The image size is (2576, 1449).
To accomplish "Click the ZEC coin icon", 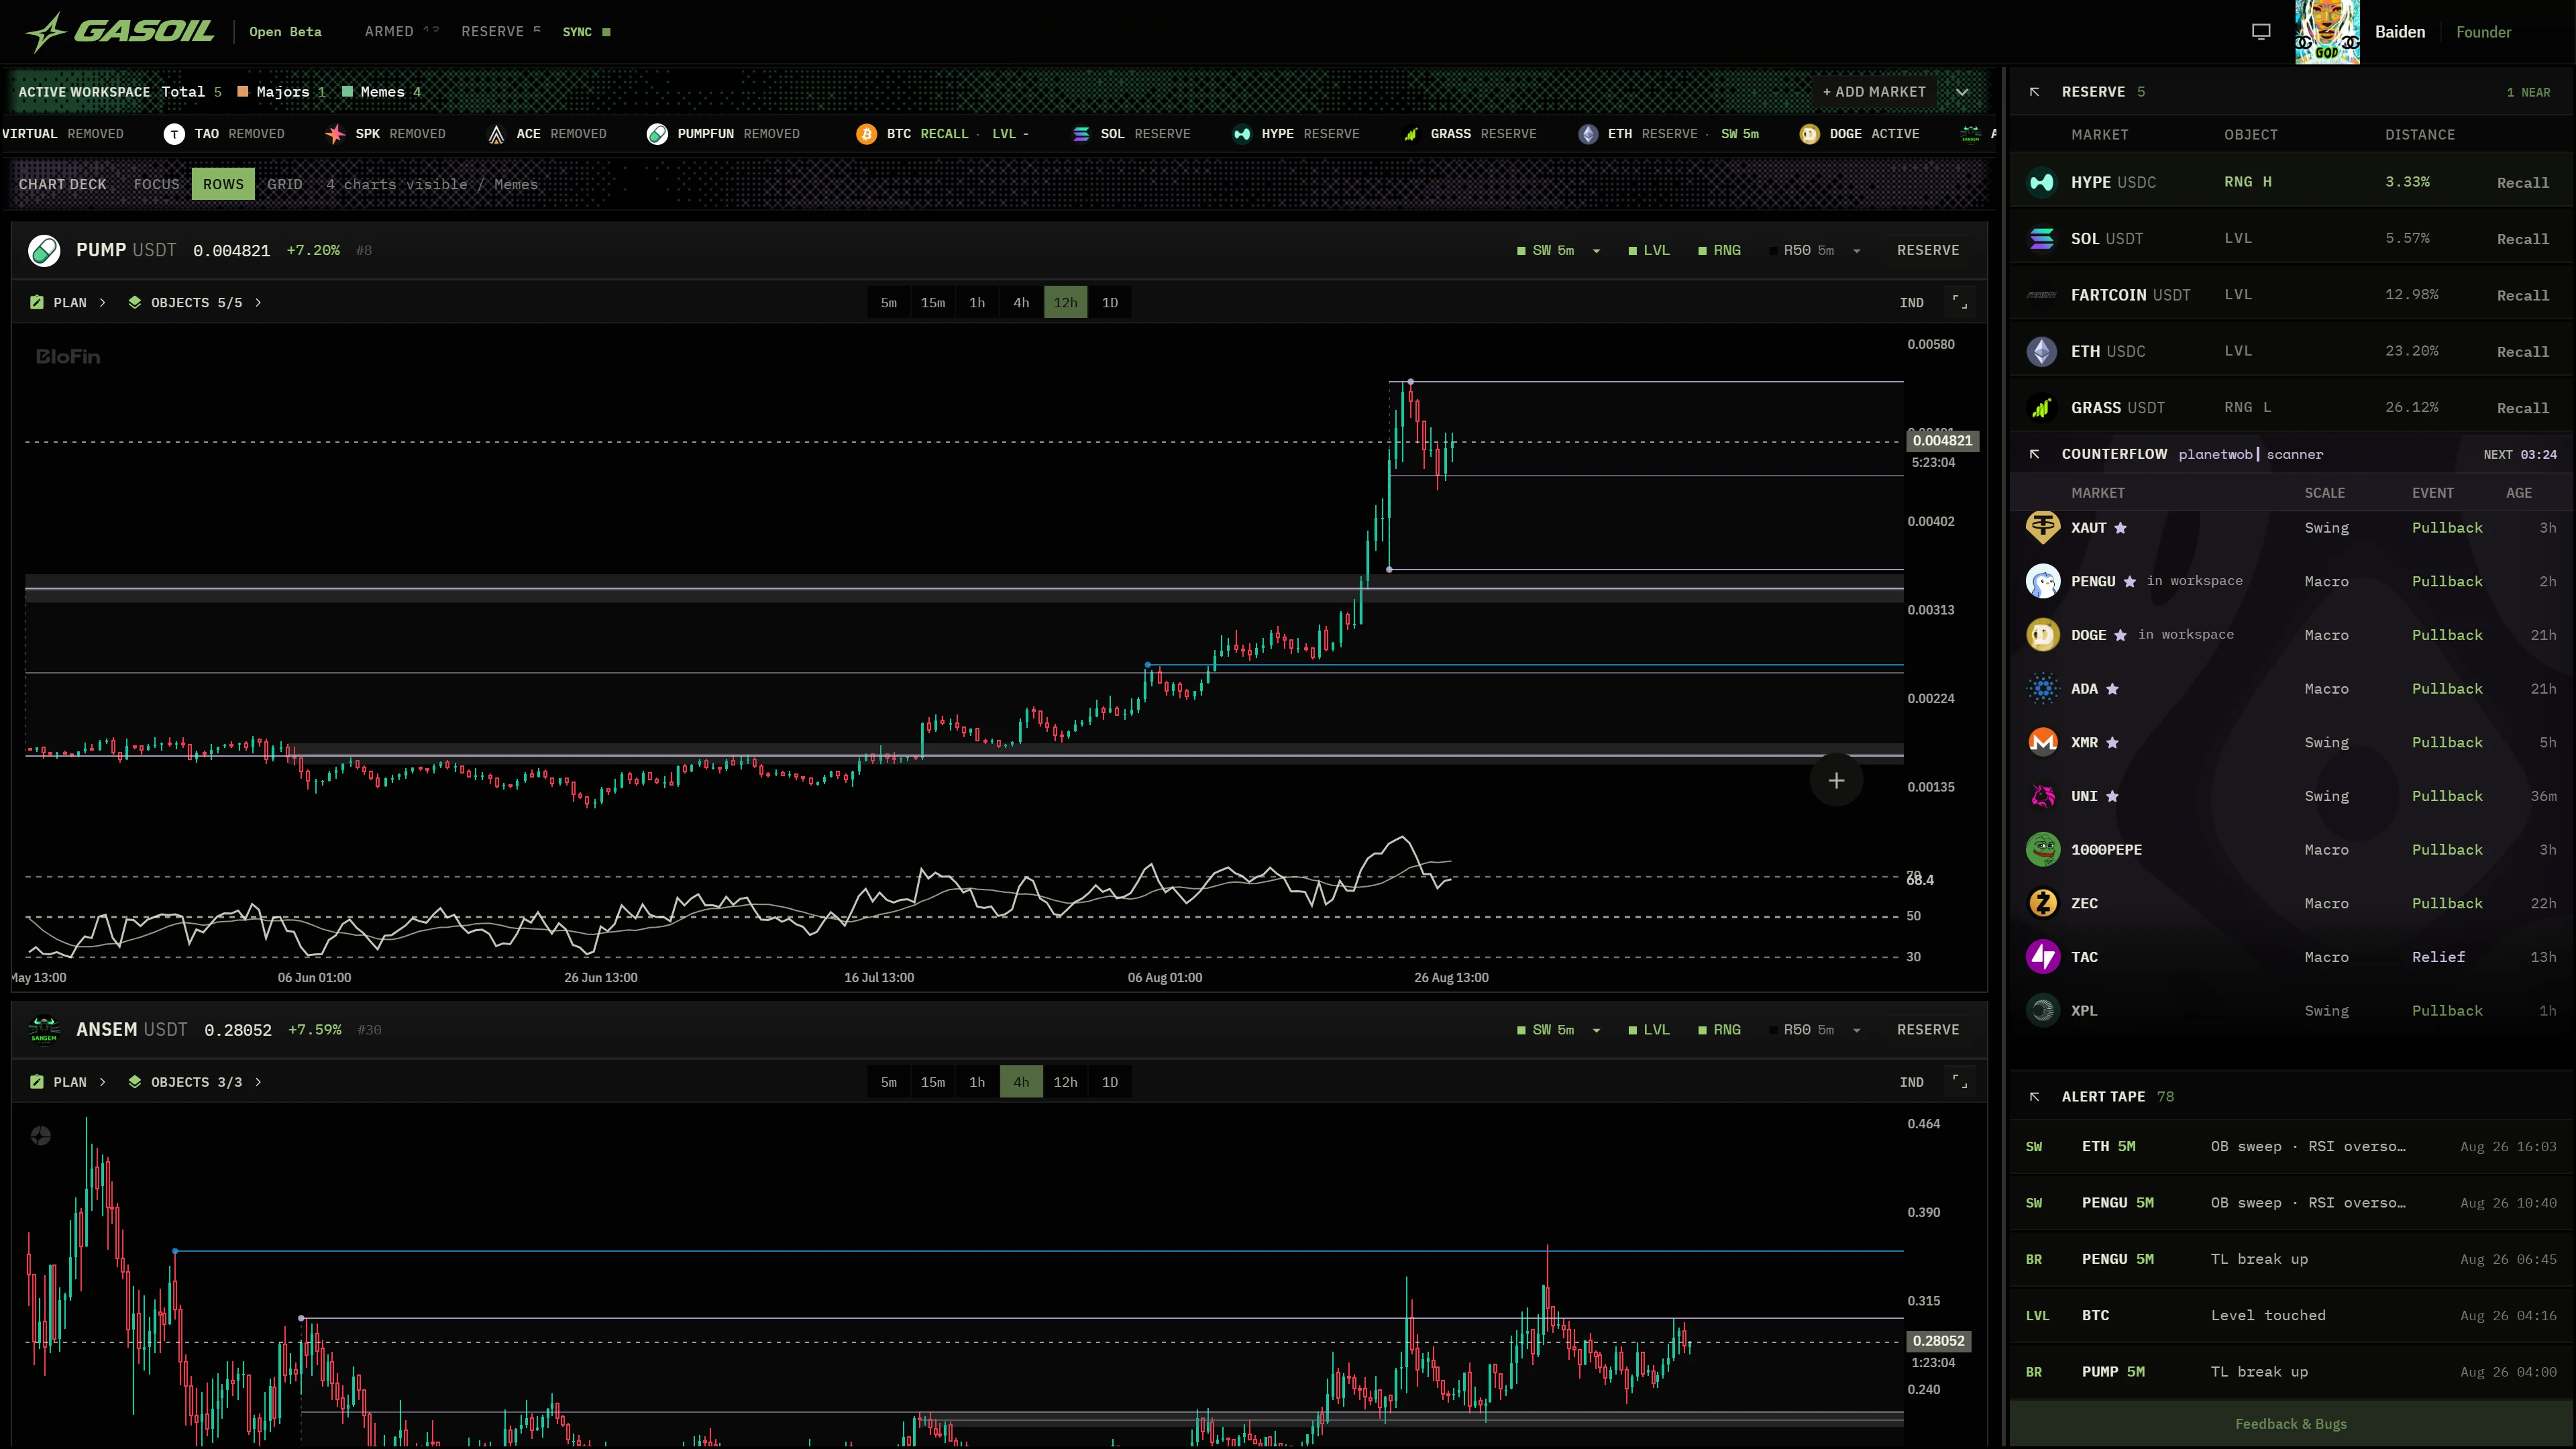I will [2042, 903].
